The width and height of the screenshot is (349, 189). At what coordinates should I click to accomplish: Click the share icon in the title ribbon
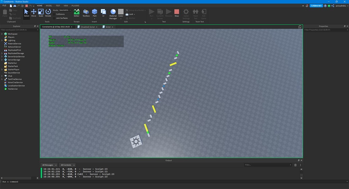click(333, 6)
